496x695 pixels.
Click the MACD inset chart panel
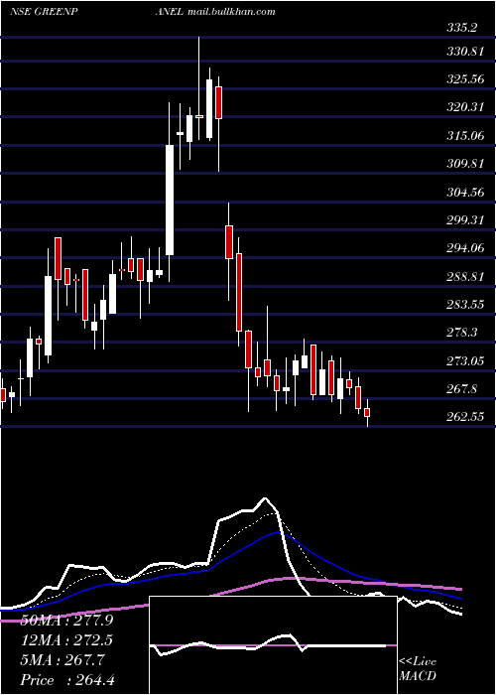click(x=273, y=645)
